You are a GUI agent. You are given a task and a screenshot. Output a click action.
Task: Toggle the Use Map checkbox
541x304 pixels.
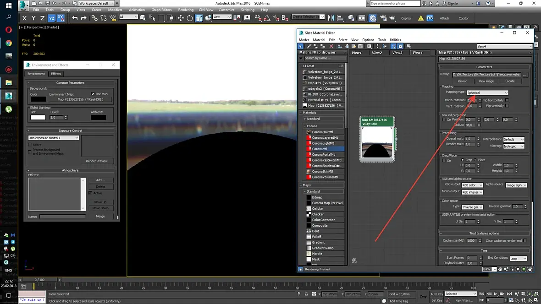(x=93, y=94)
